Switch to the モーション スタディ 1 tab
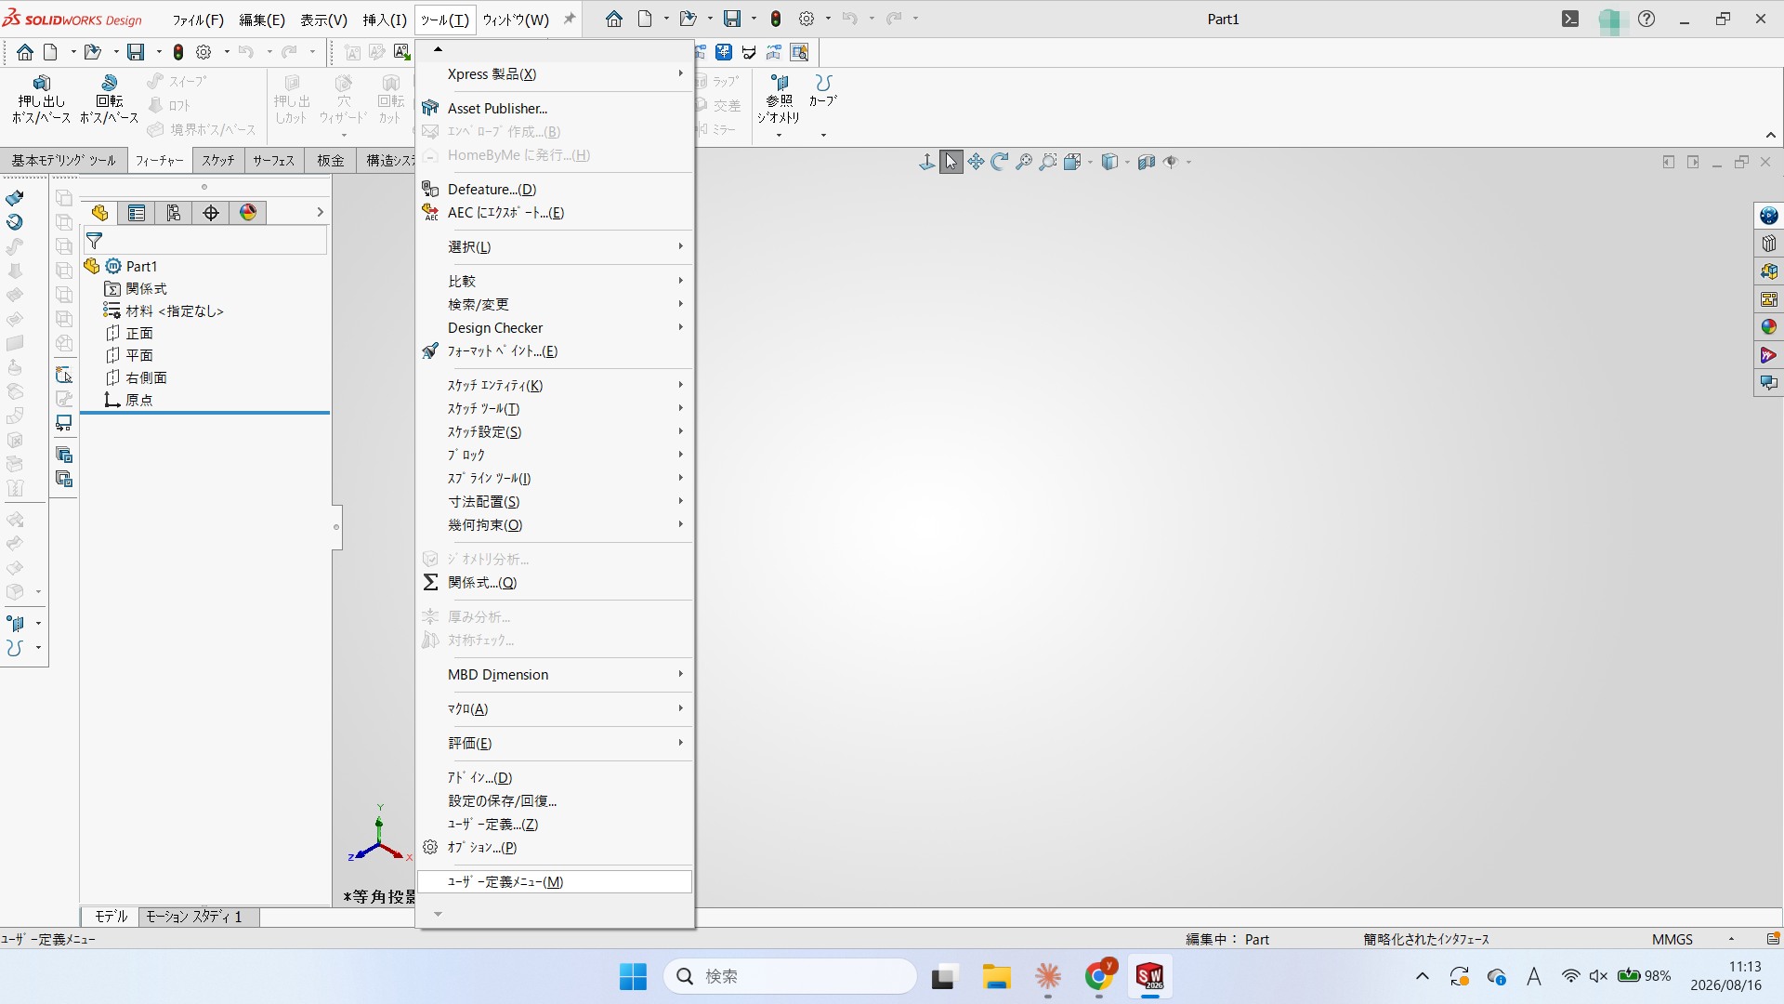1784x1004 pixels. 199,917
